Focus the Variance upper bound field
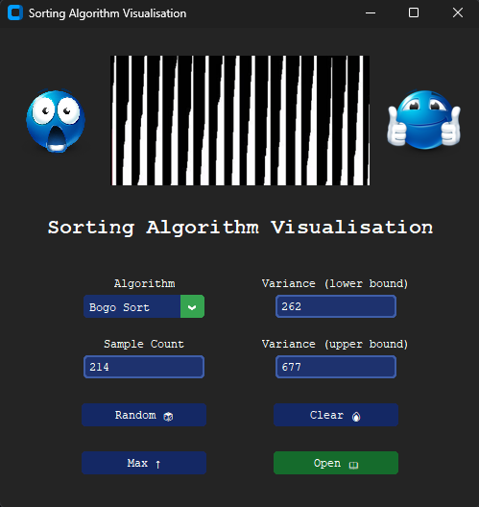Viewport: 479px width, 507px height. 336,367
